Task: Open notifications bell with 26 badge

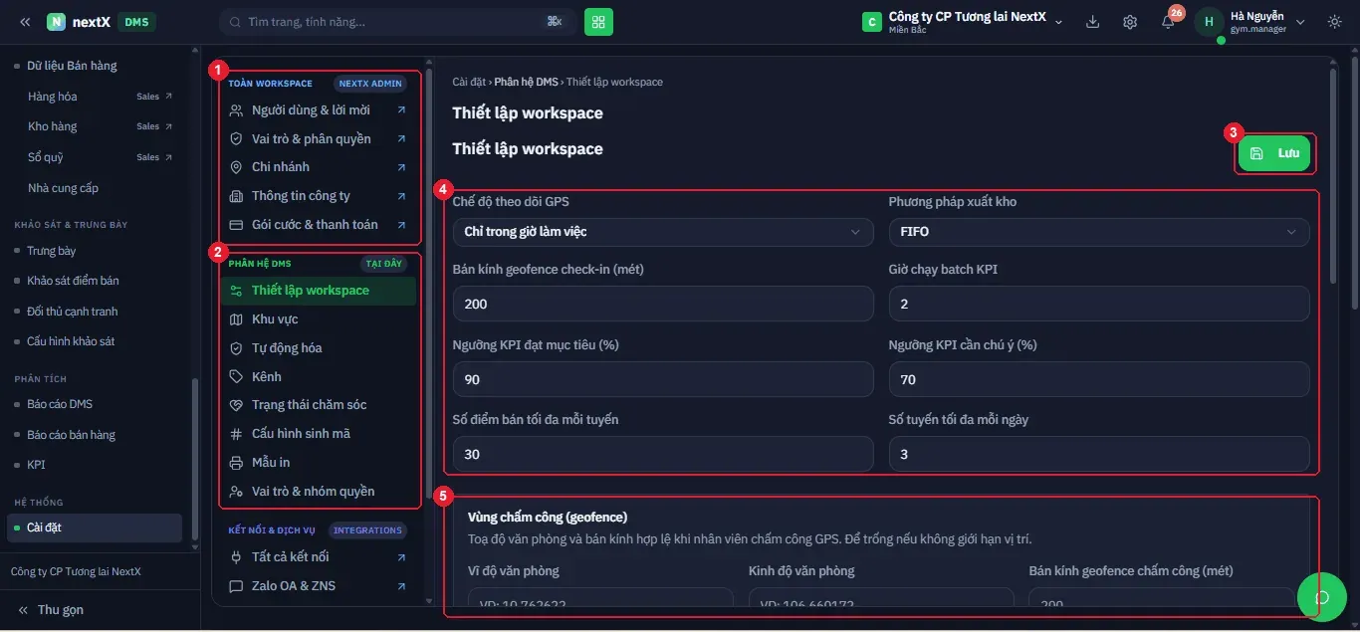Action: (x=1168, y=22)
